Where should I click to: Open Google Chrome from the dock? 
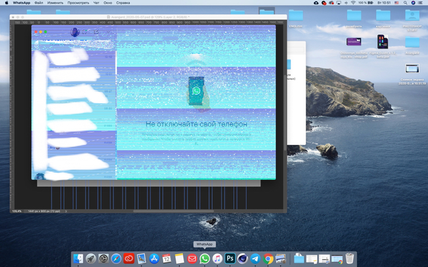point(268,258)
